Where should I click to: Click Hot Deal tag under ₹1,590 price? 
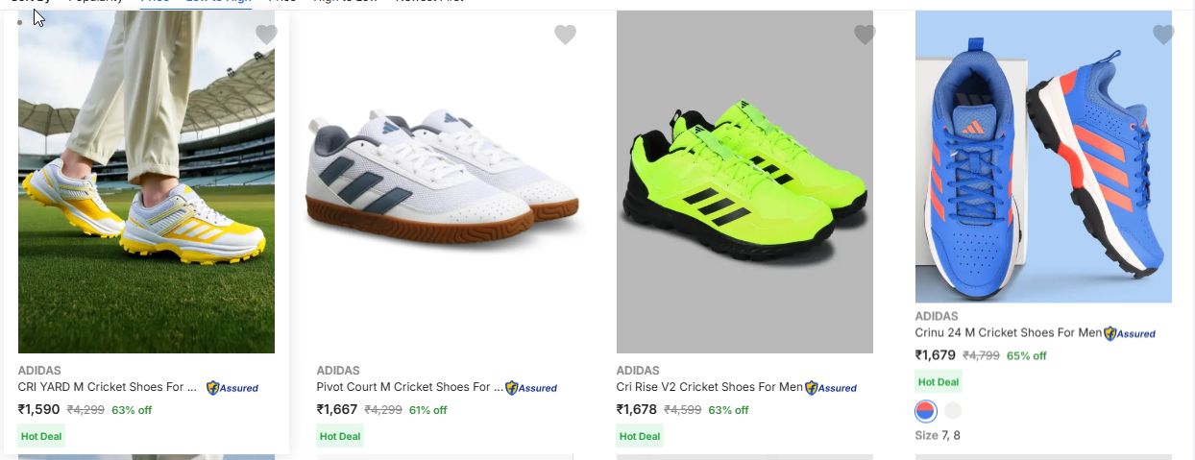[41, 436]
